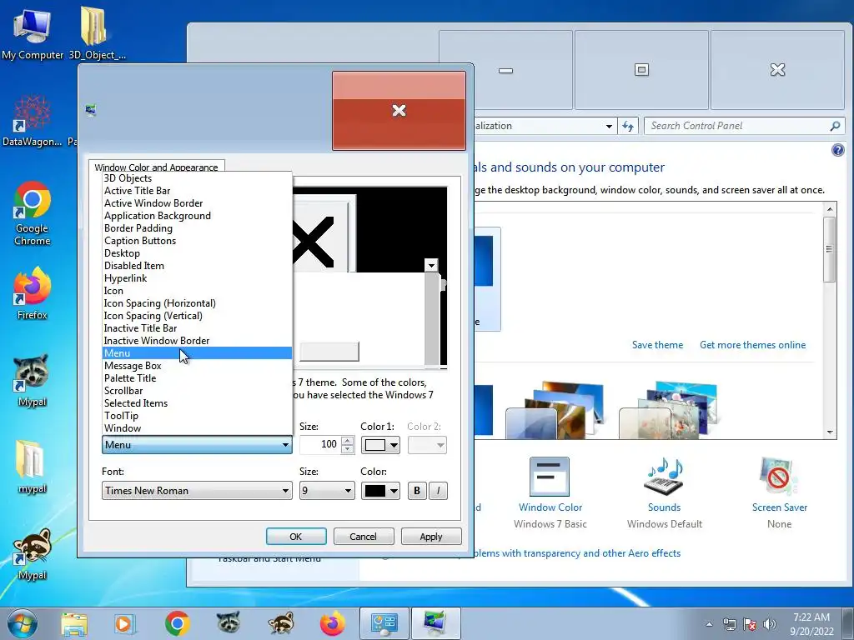Viewport: 854px width, 640px height.
Task: Open the mypal folder on desktop
Action: click(33, 467)
